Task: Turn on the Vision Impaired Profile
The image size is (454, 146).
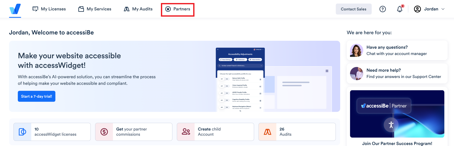Action: pyautogui.click(x=227, y=86)
